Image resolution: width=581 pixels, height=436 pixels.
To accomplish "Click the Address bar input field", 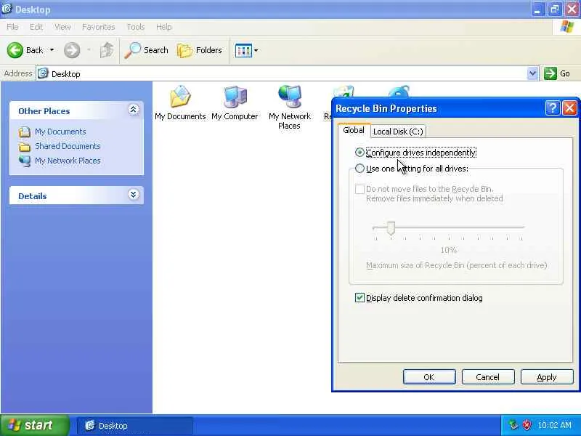I will click(287, 73).
